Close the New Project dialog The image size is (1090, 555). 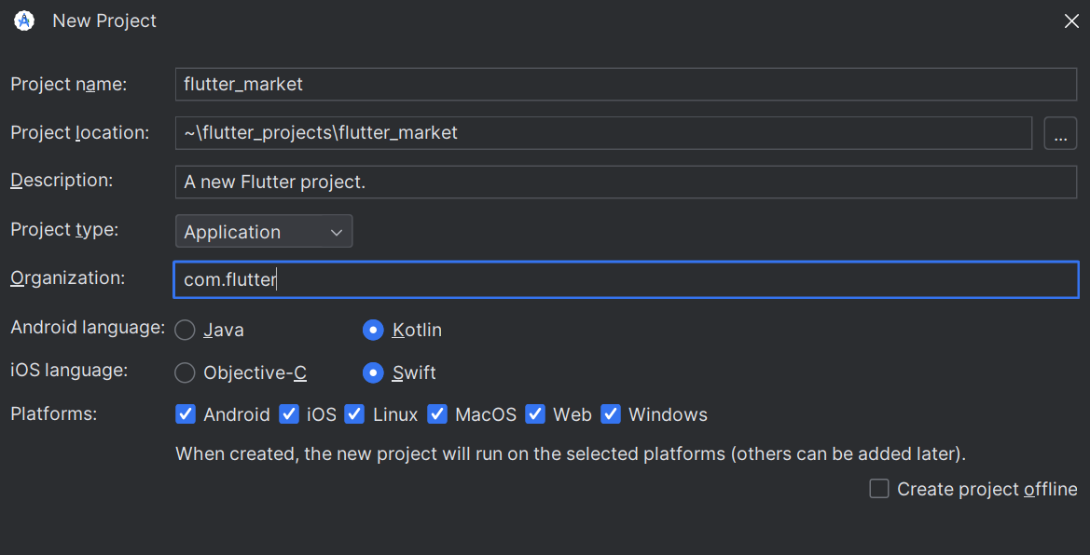click(x=1071, y=21)
